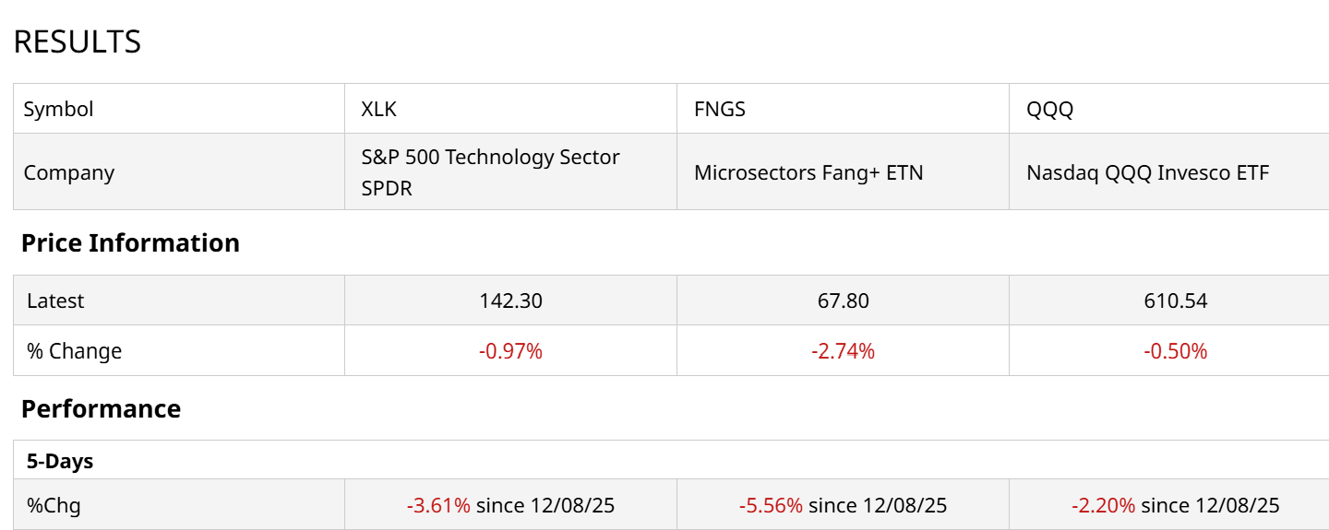Click the Performance section heading

pos(101,408)
